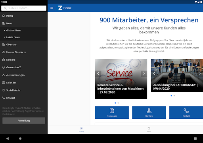The image size is (203, 143).
Task: Click the Unsere Standorte sidebar icon
Action: [x=4, y=52]
